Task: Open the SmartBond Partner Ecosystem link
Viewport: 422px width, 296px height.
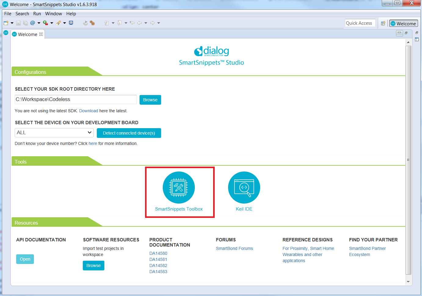Action: (x=367, y=251)
